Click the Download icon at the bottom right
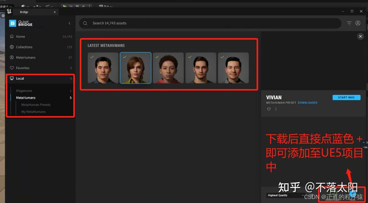The image size is (368, 203). (333, 193)
